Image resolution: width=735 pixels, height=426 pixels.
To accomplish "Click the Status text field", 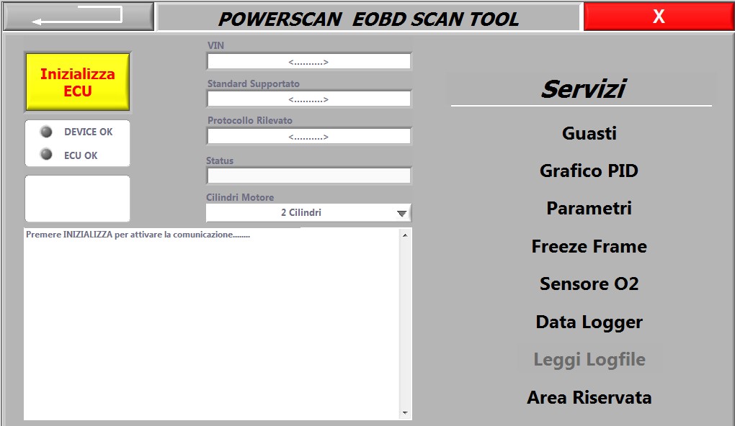I will pyautogui.click(x=308, y=176).
